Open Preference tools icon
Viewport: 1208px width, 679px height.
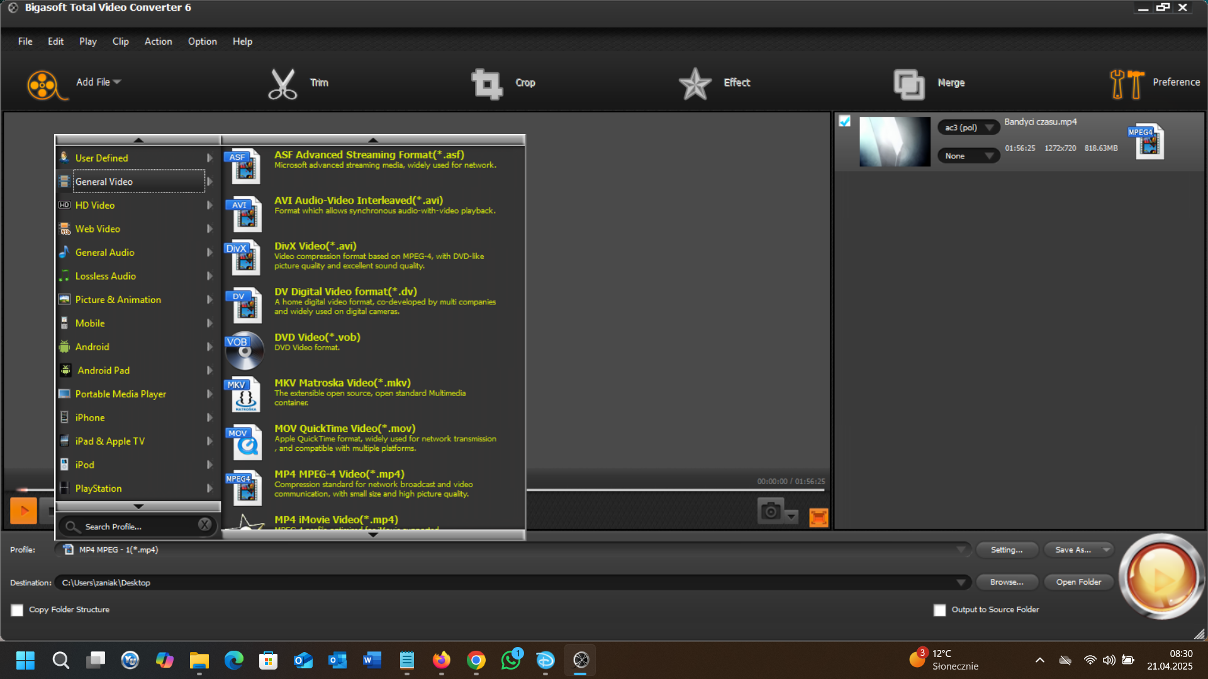pos(1127,84)
